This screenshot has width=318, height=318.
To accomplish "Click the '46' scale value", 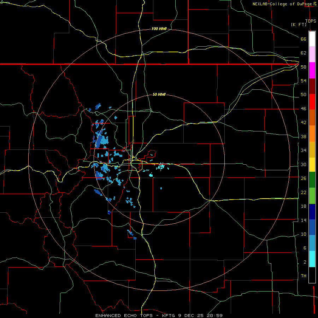I will (x=304, y=109).
